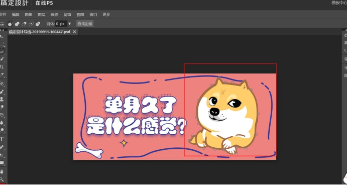This screenshot has width=347, height=185.
Task: Select the Hand tool
Action: click(2, 171)
